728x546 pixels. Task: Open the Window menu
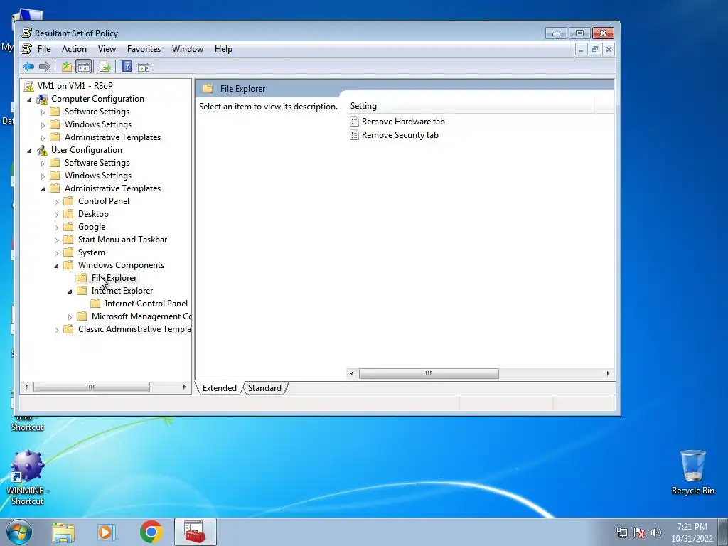pos(188,49)
